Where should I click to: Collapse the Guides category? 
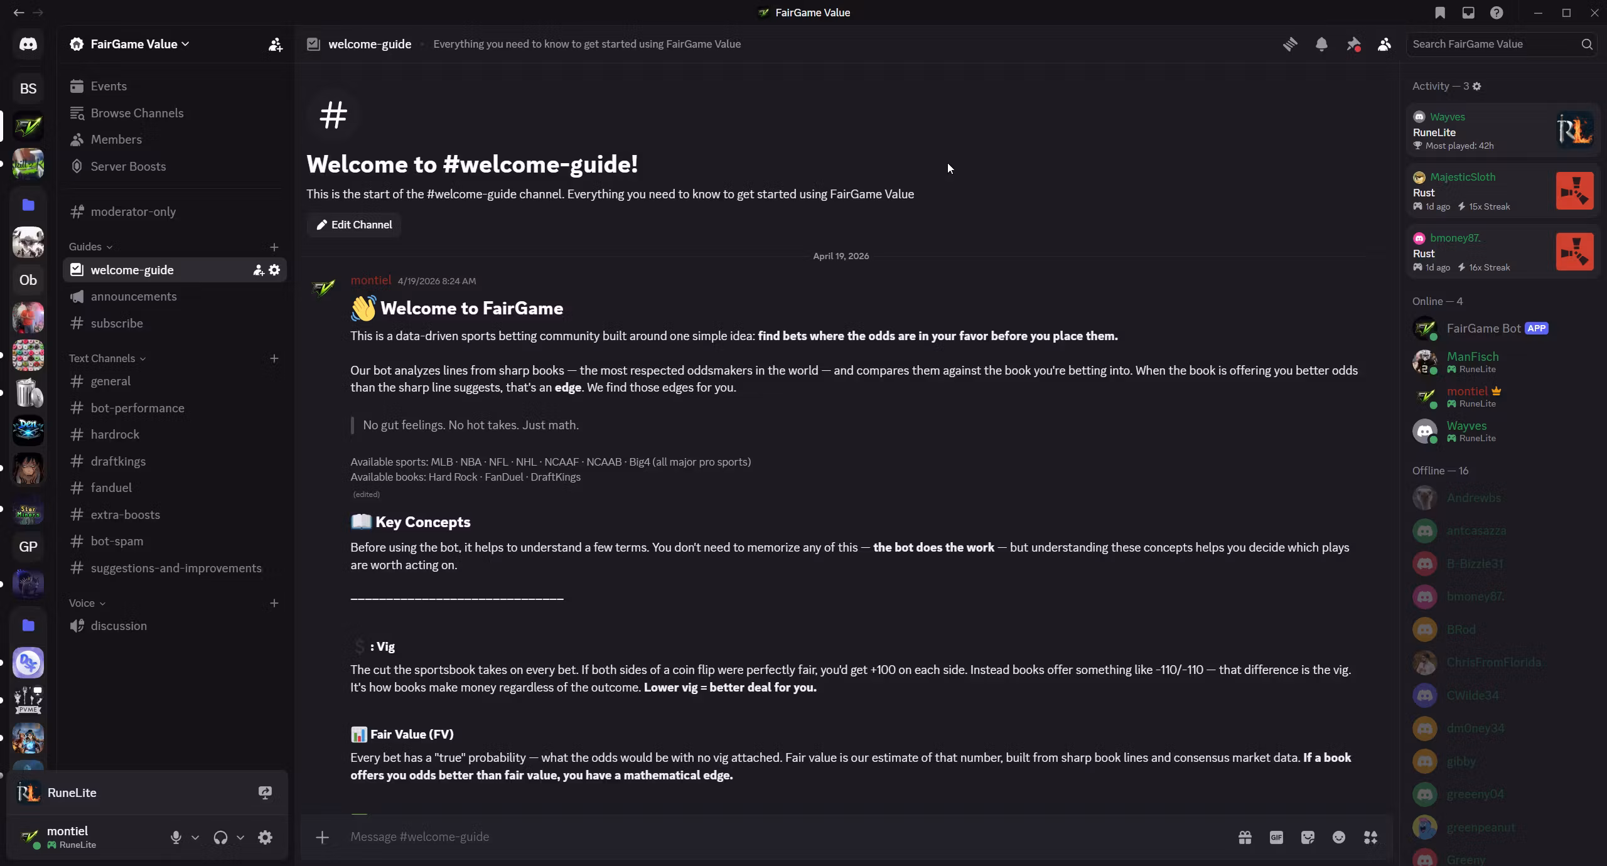pos(90,247)
